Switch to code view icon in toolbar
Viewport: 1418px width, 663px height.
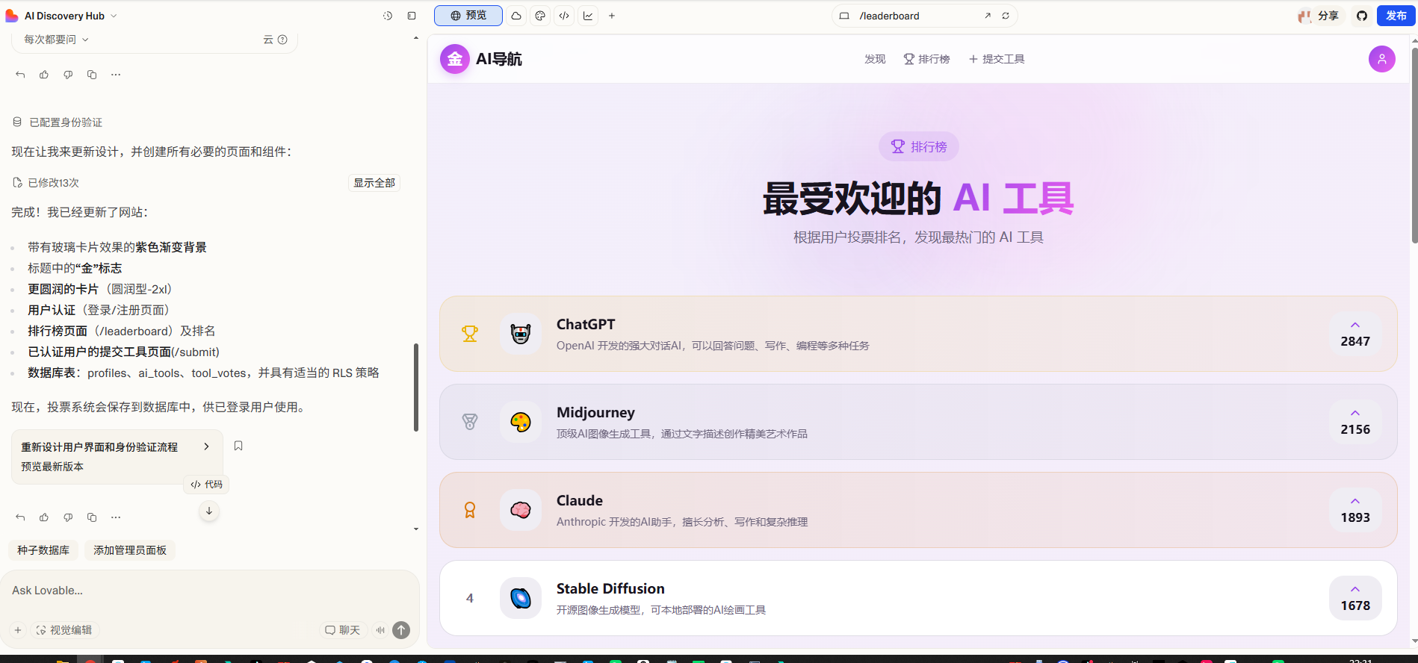(x=564, y=16)
